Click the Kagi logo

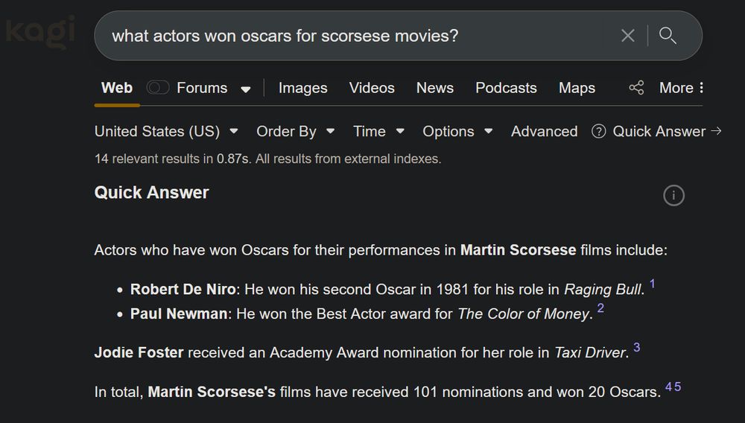(x=40, y=32)
